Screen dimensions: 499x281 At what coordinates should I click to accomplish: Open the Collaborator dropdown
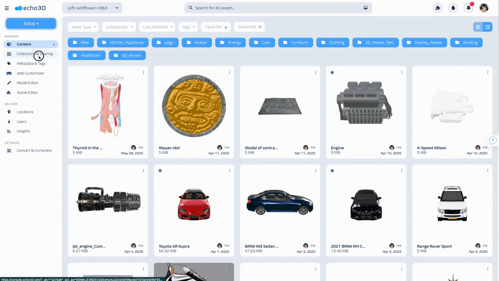[119, 27]
